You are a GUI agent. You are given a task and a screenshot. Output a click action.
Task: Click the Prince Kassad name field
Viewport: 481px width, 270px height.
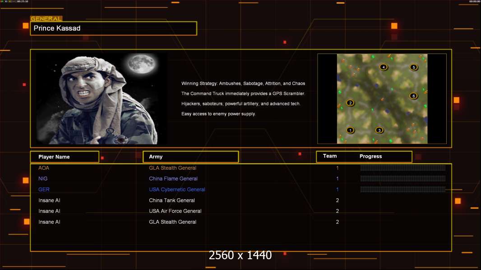click(x=114, y=28)
